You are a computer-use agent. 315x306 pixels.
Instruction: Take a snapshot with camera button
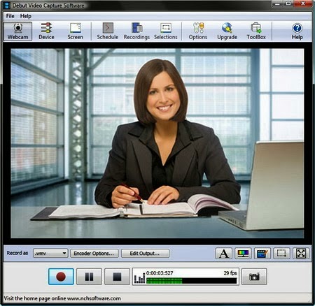254,277
